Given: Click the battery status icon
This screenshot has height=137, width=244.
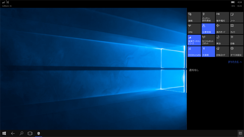Looking at the screenshot, I should (x=233, y=2).
